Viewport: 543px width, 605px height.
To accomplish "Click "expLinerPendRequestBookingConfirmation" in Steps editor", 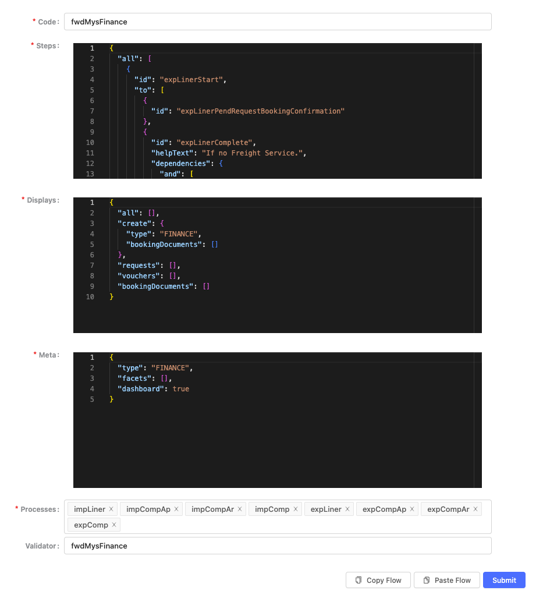I will [261, 111].
